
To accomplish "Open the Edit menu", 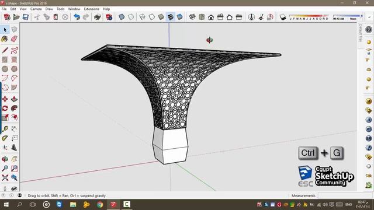I will 13,9.
